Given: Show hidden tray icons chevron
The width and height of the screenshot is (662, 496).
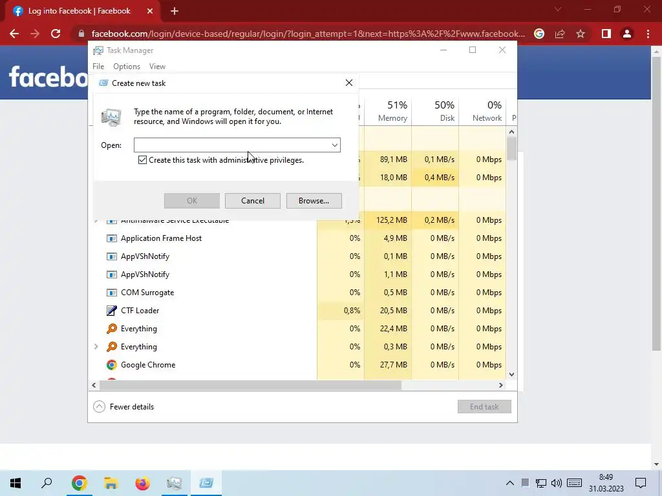Looking at the screenshot, I should coord(509,483).
